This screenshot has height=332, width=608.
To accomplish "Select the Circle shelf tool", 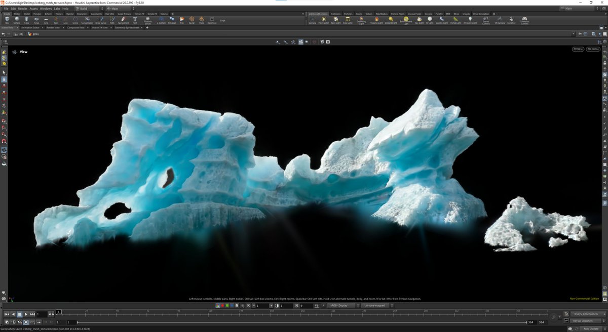I will 75,20.
